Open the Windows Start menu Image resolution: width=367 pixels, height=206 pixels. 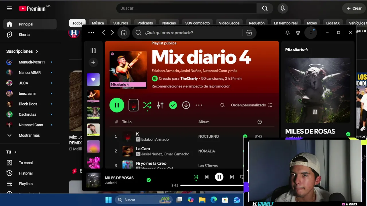(108, 200)
